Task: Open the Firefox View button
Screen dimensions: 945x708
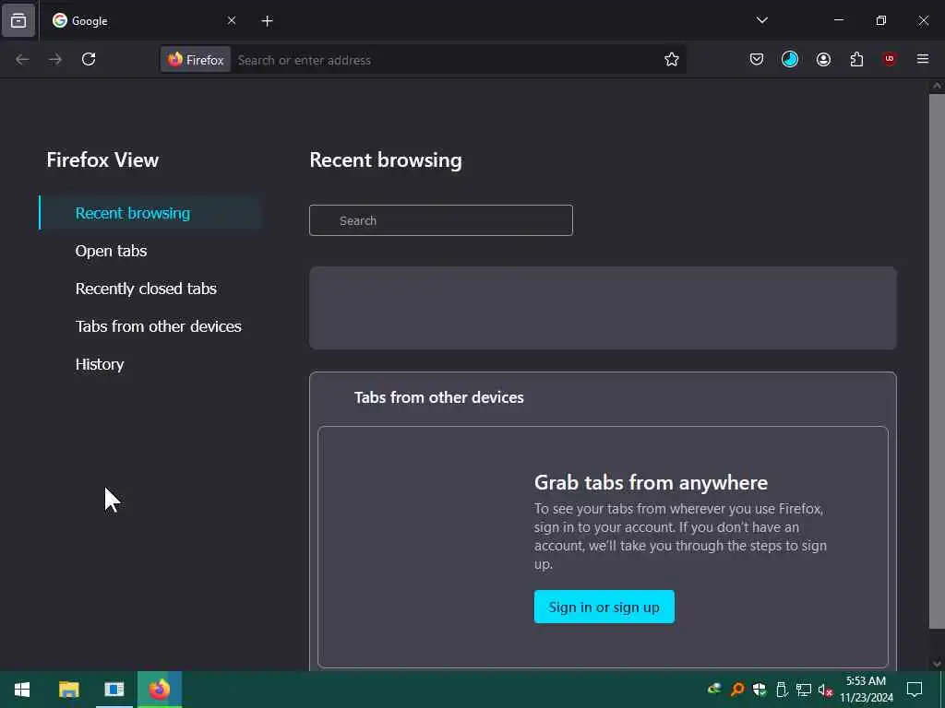Action: pos(18,20)
